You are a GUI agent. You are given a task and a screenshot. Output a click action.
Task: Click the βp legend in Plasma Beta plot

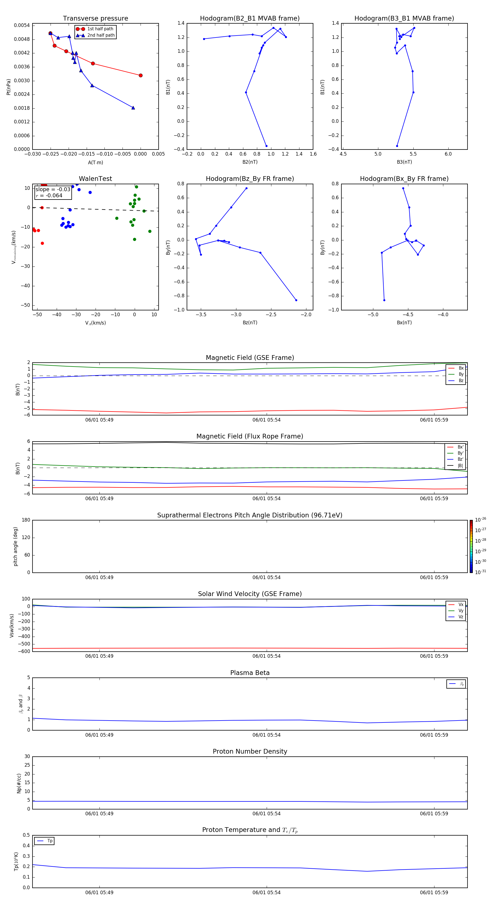[456, 684]
